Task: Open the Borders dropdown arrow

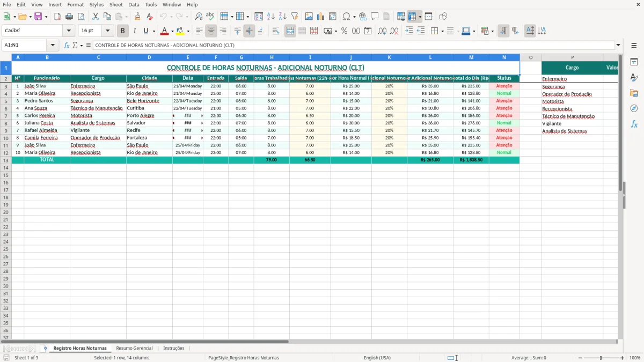Action: tap(443, 31)
